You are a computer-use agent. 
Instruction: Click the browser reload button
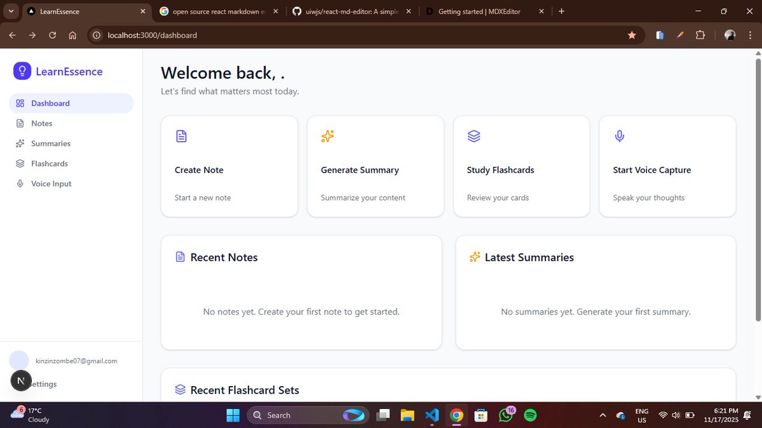[x=52, y=35]
